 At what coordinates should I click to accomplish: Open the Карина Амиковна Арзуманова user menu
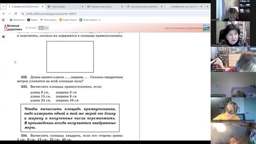[x=183, y=28]
